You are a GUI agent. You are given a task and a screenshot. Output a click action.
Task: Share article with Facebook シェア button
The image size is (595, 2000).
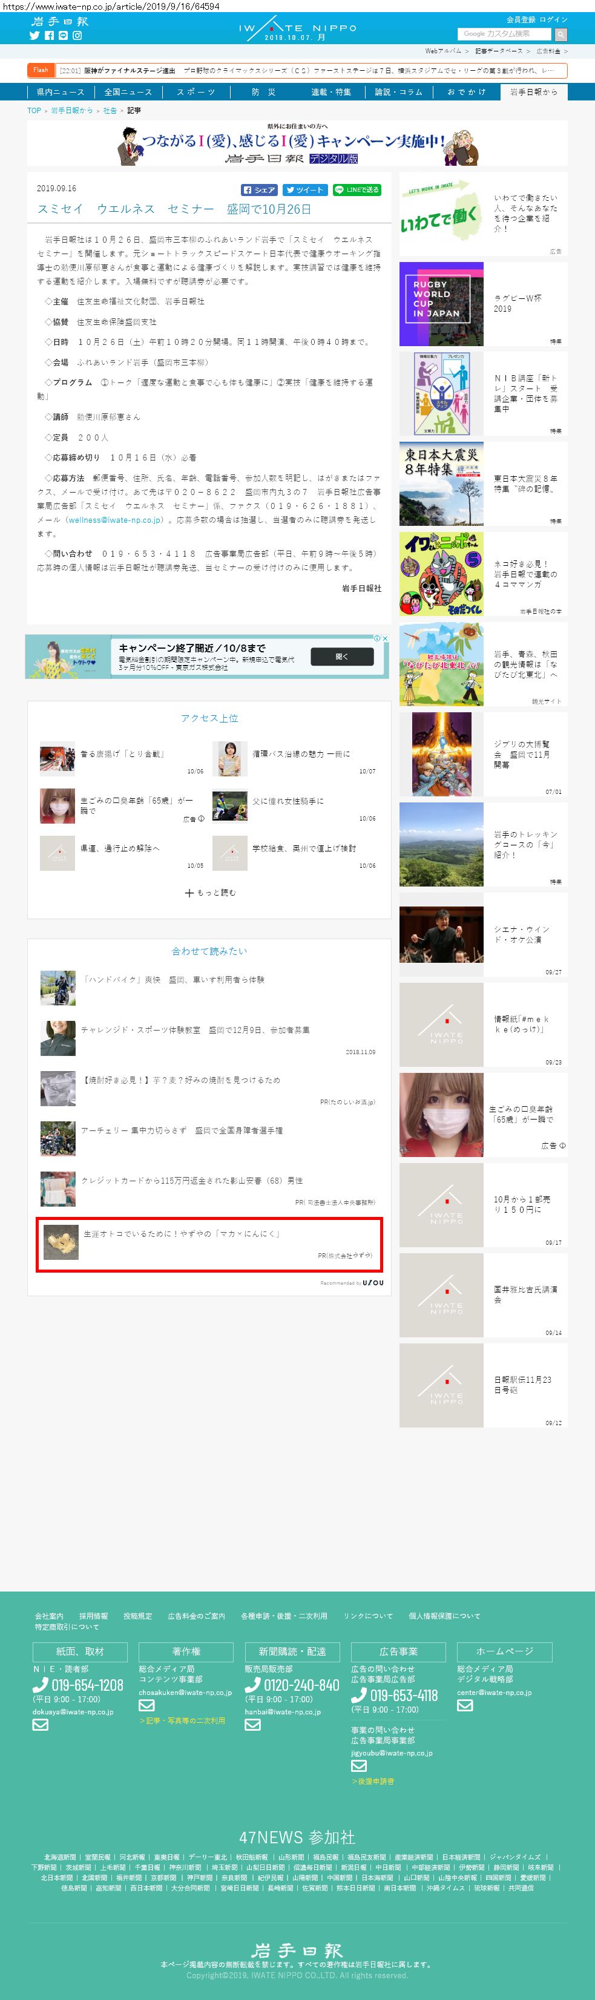258,189
